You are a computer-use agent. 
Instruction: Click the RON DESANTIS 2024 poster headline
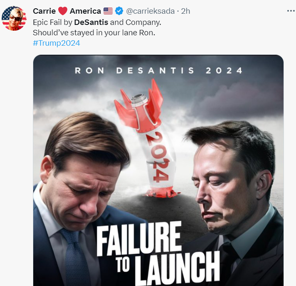[x=158, y=71]
